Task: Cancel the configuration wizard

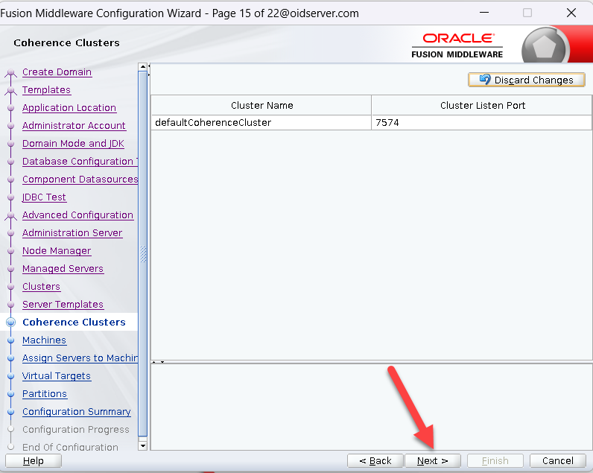Action: 557,460
